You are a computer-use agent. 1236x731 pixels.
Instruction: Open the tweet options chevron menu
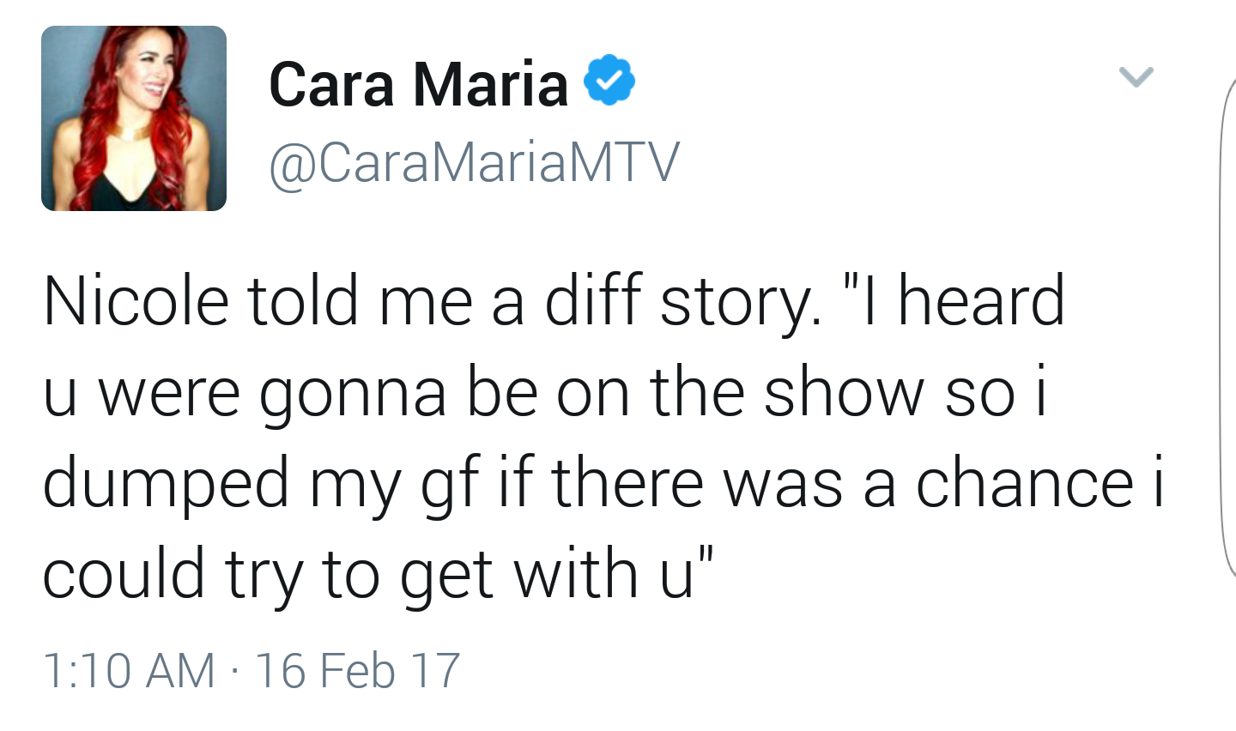[1136, 77]
